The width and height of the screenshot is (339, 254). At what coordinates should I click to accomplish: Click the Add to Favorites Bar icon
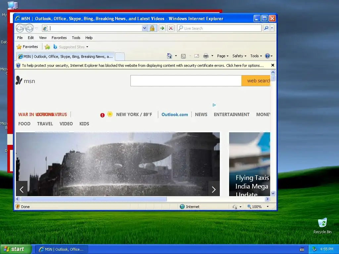[x=47, y=47]
